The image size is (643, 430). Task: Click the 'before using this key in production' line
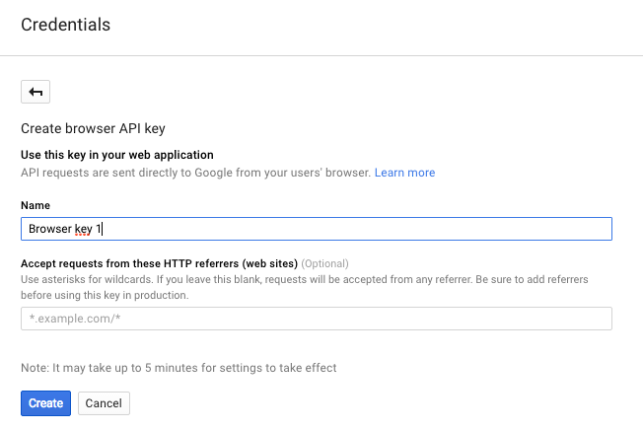click(x=105, y=295)
